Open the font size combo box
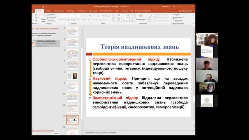The width and height of the screenshot is (249, 140). [79, 16]
